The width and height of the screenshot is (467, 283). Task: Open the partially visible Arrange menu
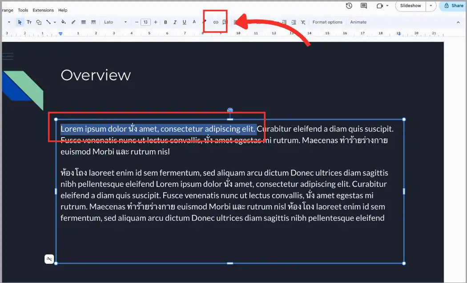pyautogui.click(x=7, y=10)
